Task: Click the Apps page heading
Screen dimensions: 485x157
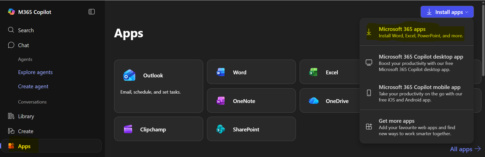Action: click(x=129, y=33)
